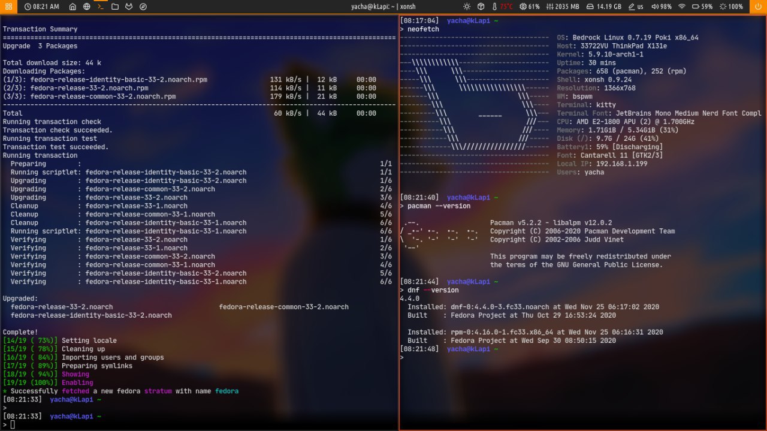Click 'Local IP: 192.168.1.199' line
This screenshot has height=431, width=767.
coord(602,163)
